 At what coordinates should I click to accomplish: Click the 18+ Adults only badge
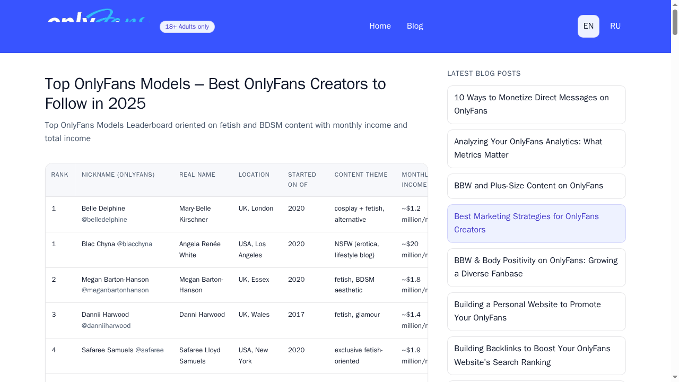pos(187,27)
